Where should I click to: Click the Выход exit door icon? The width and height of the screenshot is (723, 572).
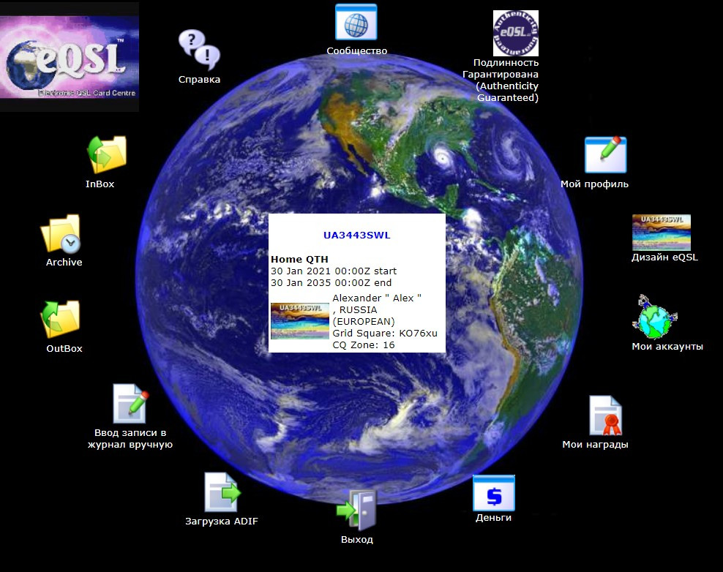357,510
